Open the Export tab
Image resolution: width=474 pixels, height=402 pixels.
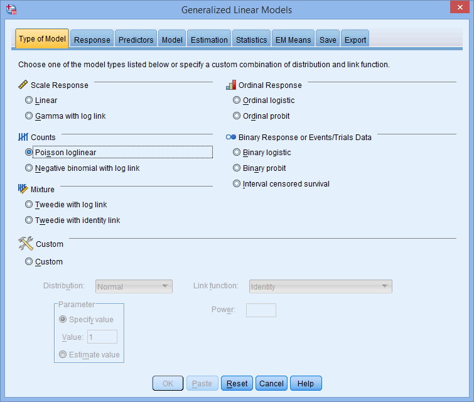355,40
